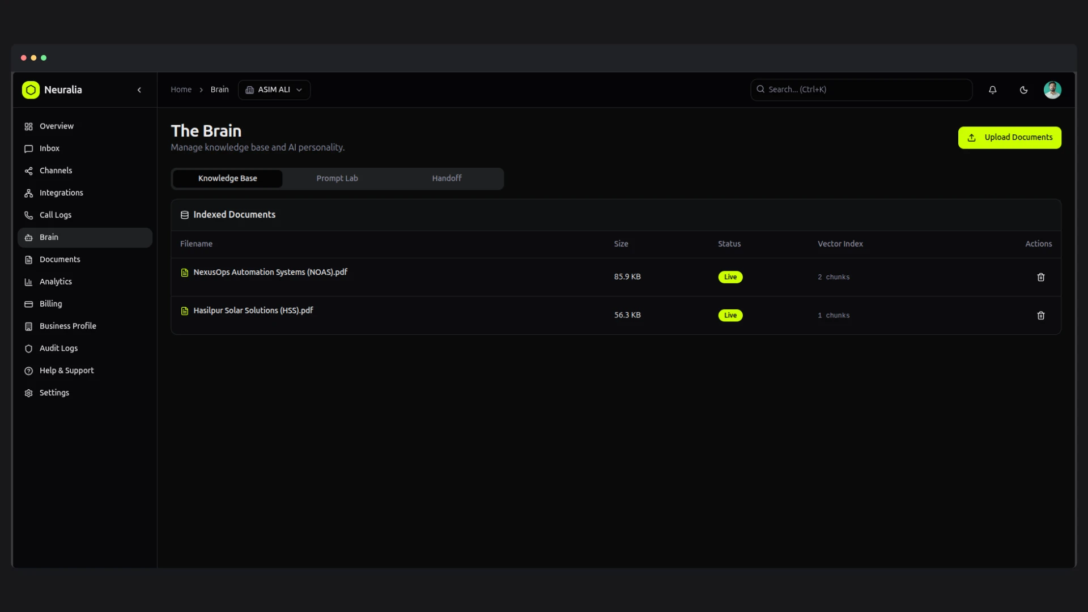Open Help & Support sidebar label
The width and height of the screenshot is (1088, 612).
click(x=67, y=371)
